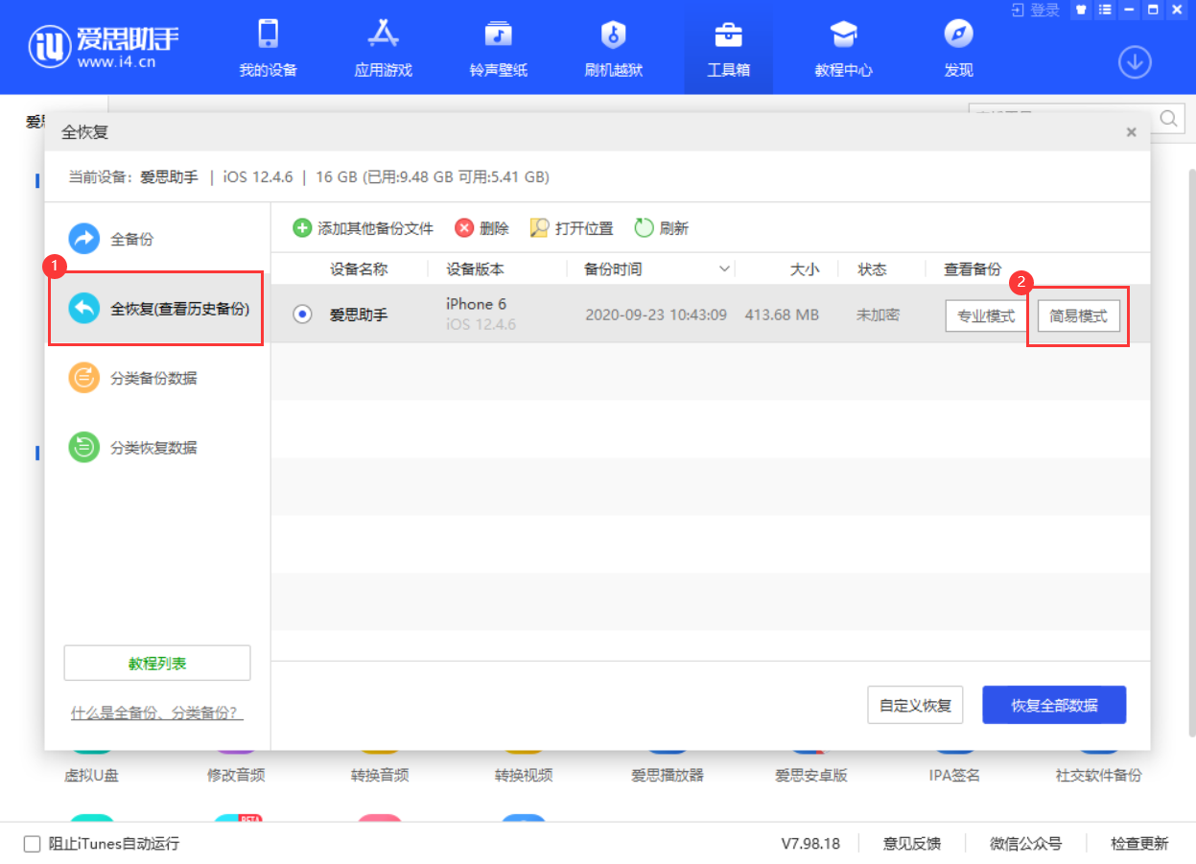Open the 刷机越狱 flash and jailbreak section
Viewport: 1196px width, 864px height.
pyautogui.click(x=612, y=46)
